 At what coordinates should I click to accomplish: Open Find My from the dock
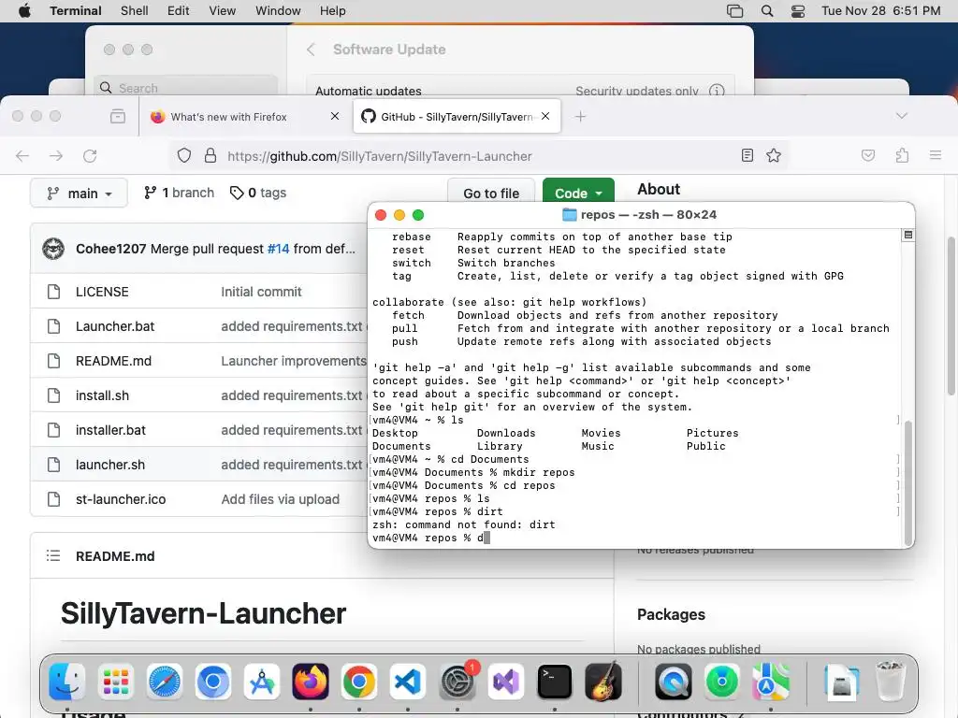[721, 681]
